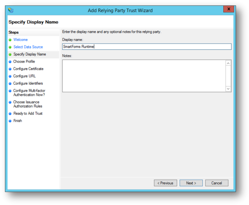249x205 pixels.
Task: Click green bullet beside Select Data Source
Action: (x=10, y=47)
